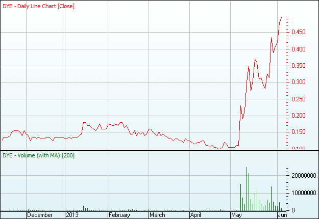Select the 2013 label on the time axis

(x=72, y=215)
